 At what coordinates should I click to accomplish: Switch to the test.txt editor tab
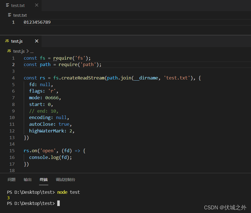17,5
